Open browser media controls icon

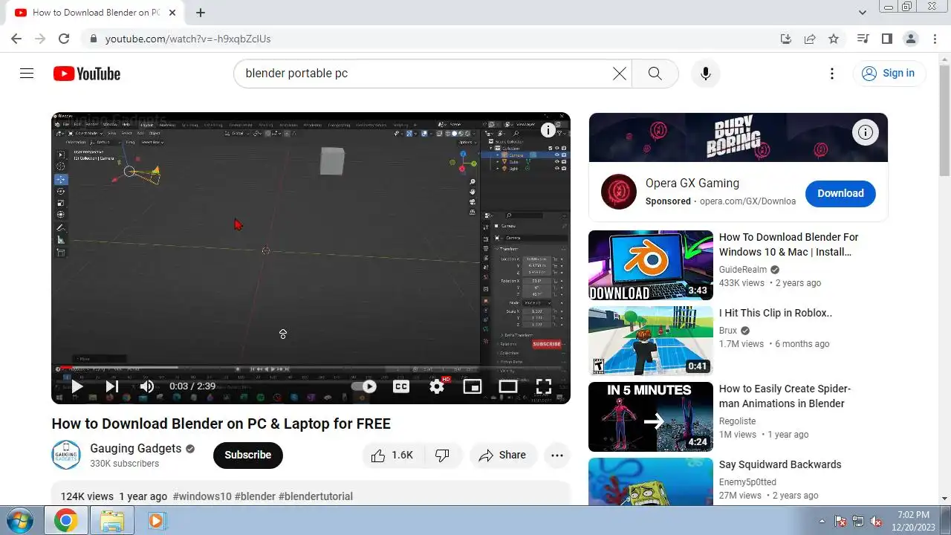(863, 39)
